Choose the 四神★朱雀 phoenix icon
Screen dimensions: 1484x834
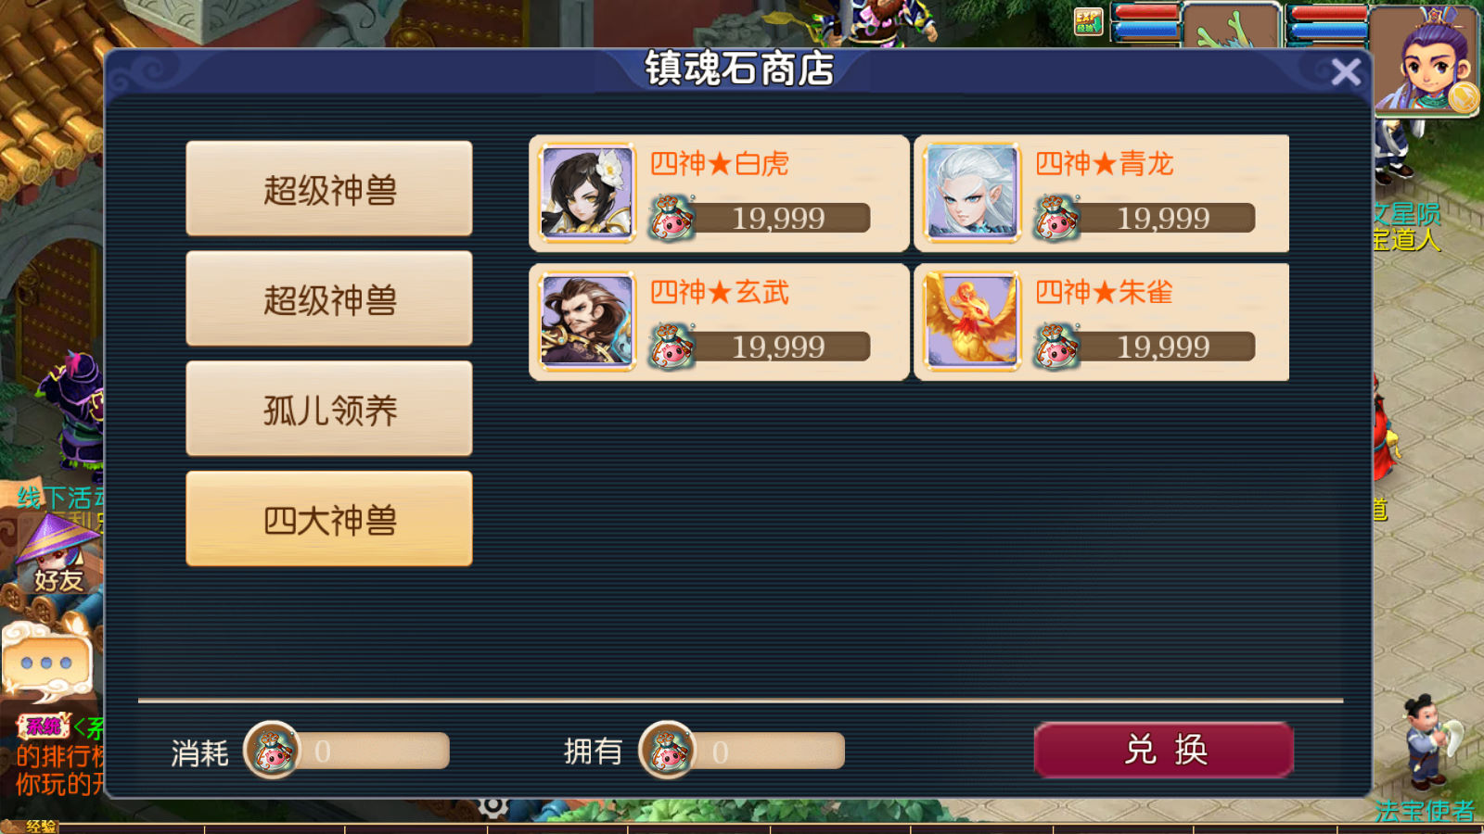[972, 322]
